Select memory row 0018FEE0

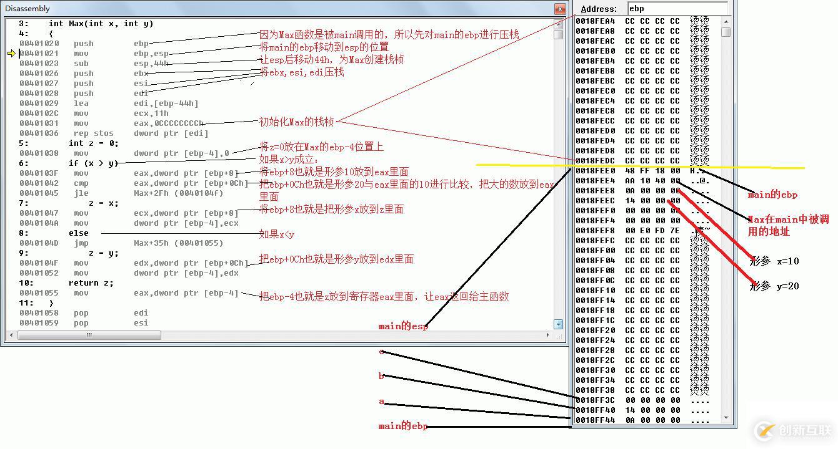point(642,170)
